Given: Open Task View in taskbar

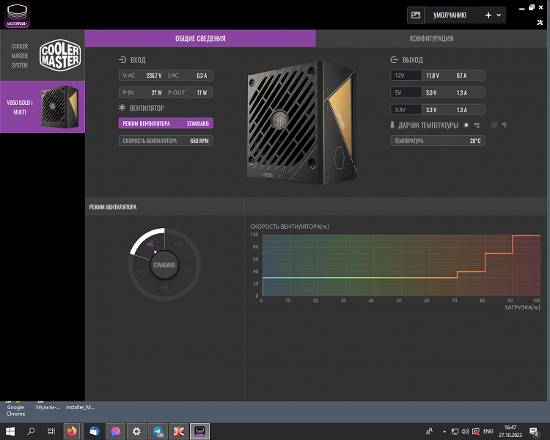Looking at the screenshot, I should (51, 431).
